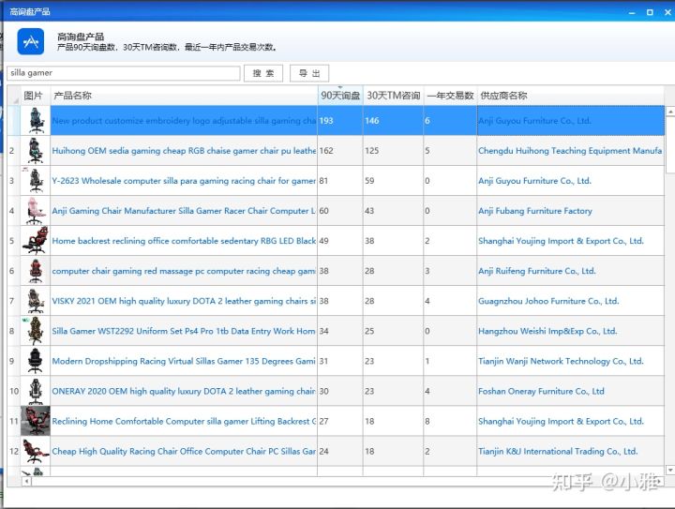Open thumbnail of Y-2623 Wholesale chair

pyautogui.click(x=36, y=181)
